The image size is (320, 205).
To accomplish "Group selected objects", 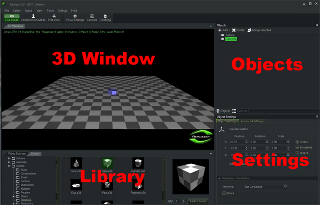I will (259, 30).
